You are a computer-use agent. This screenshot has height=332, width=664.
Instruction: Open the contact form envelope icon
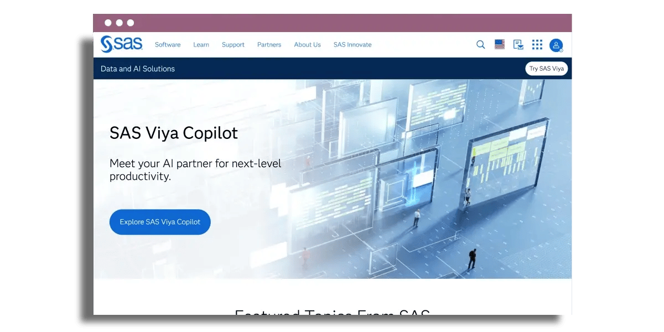[518, 45]
